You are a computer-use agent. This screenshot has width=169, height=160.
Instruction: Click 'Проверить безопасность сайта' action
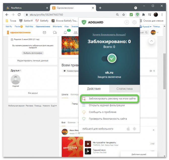pos(108,119)
